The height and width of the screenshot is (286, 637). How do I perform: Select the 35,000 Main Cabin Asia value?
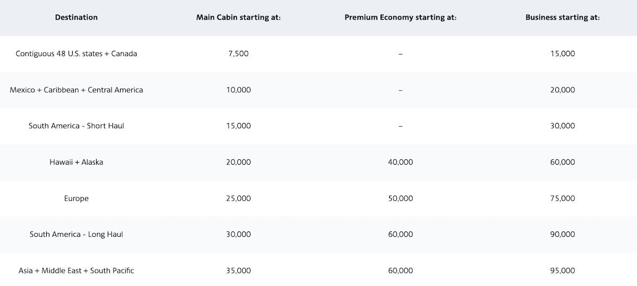coord(238,271)
